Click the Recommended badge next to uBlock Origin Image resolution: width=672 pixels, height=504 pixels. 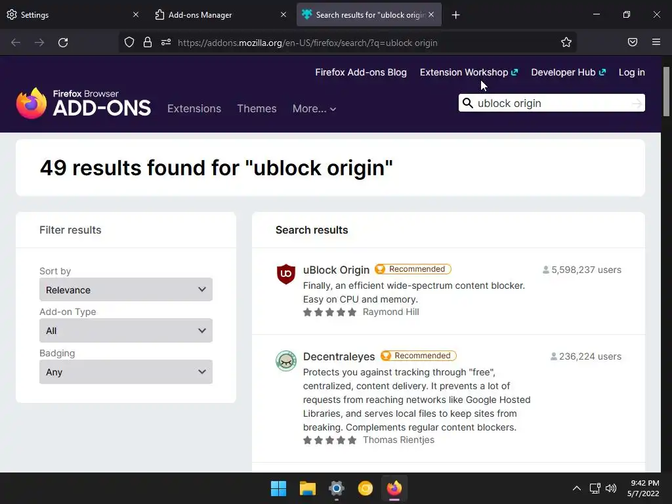coord(413,269)
